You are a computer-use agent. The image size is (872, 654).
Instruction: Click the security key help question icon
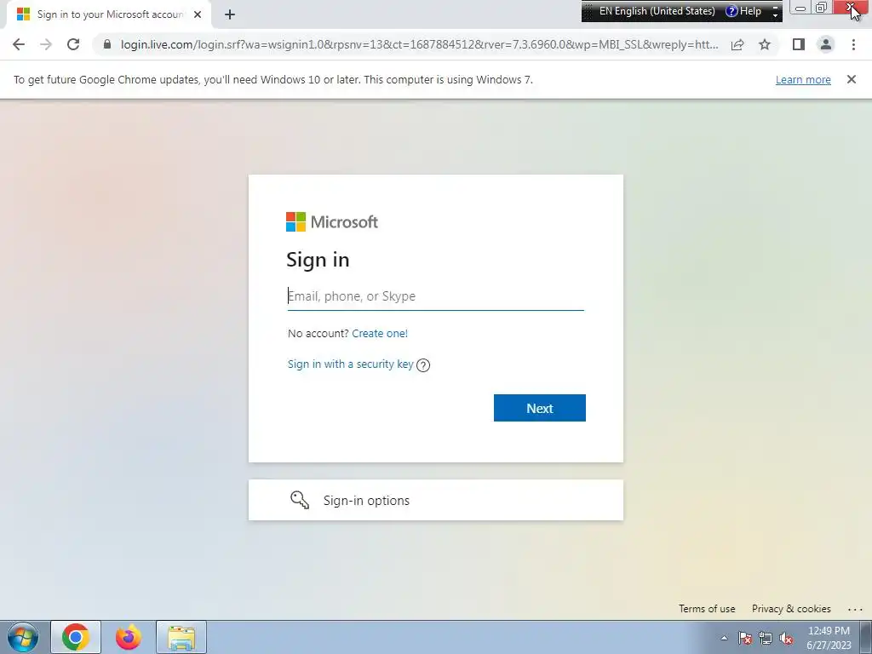coord(423,364)
